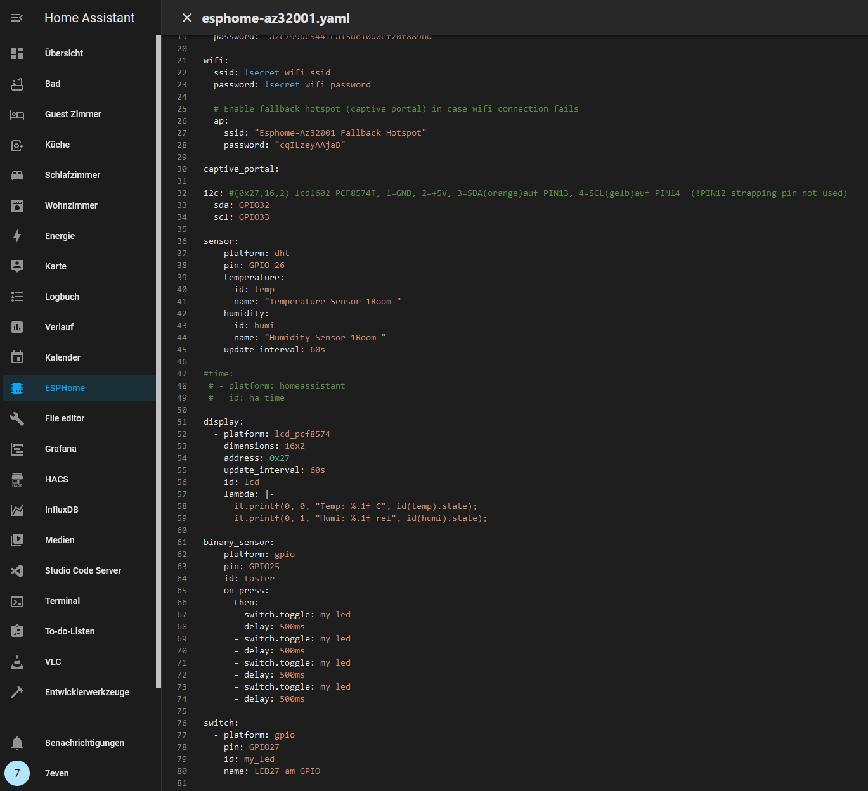The height and width of the screenshot is (791, 868).
Task: Click the sidebar vertical scrollbar
Action: coord(159,361)
